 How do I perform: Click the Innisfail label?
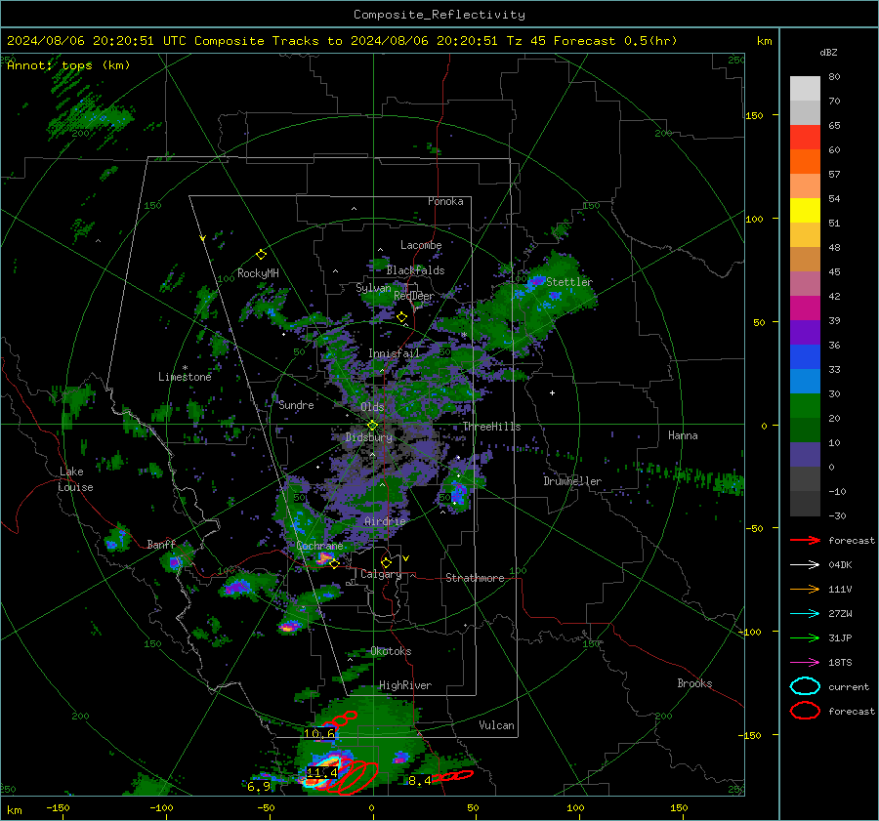click(394, 353)
